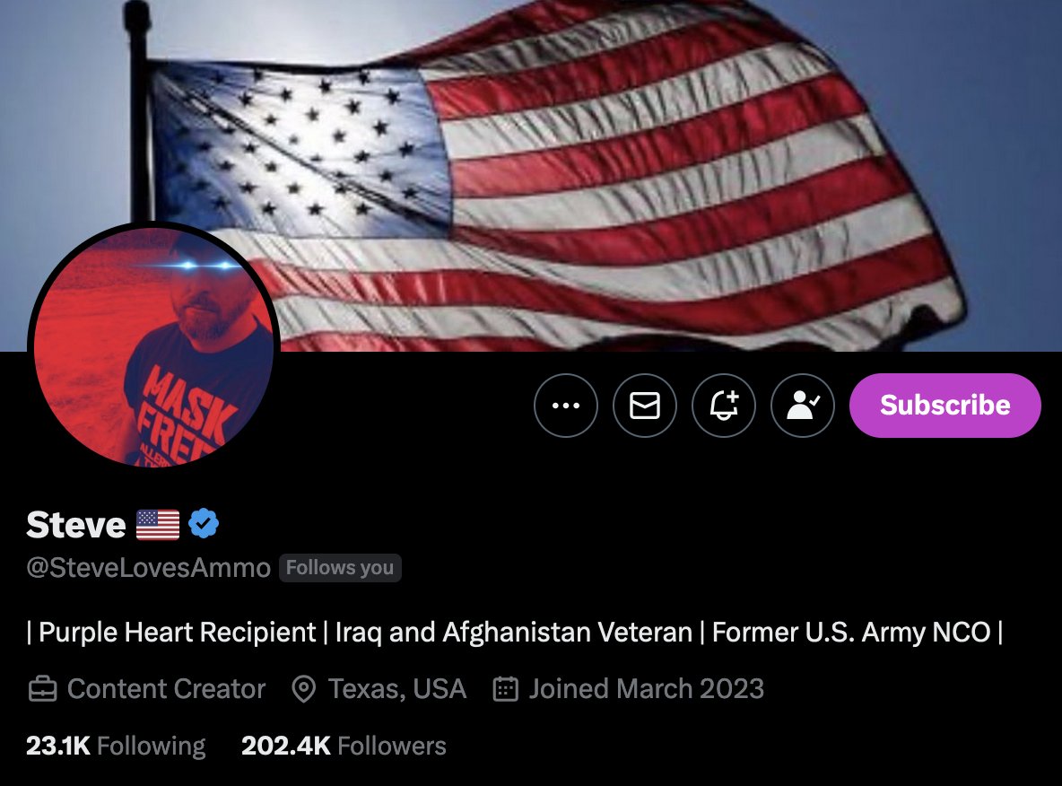1062x786 pixels.
Task: Toggle the following person-check button
Action: tap(803, 406)
